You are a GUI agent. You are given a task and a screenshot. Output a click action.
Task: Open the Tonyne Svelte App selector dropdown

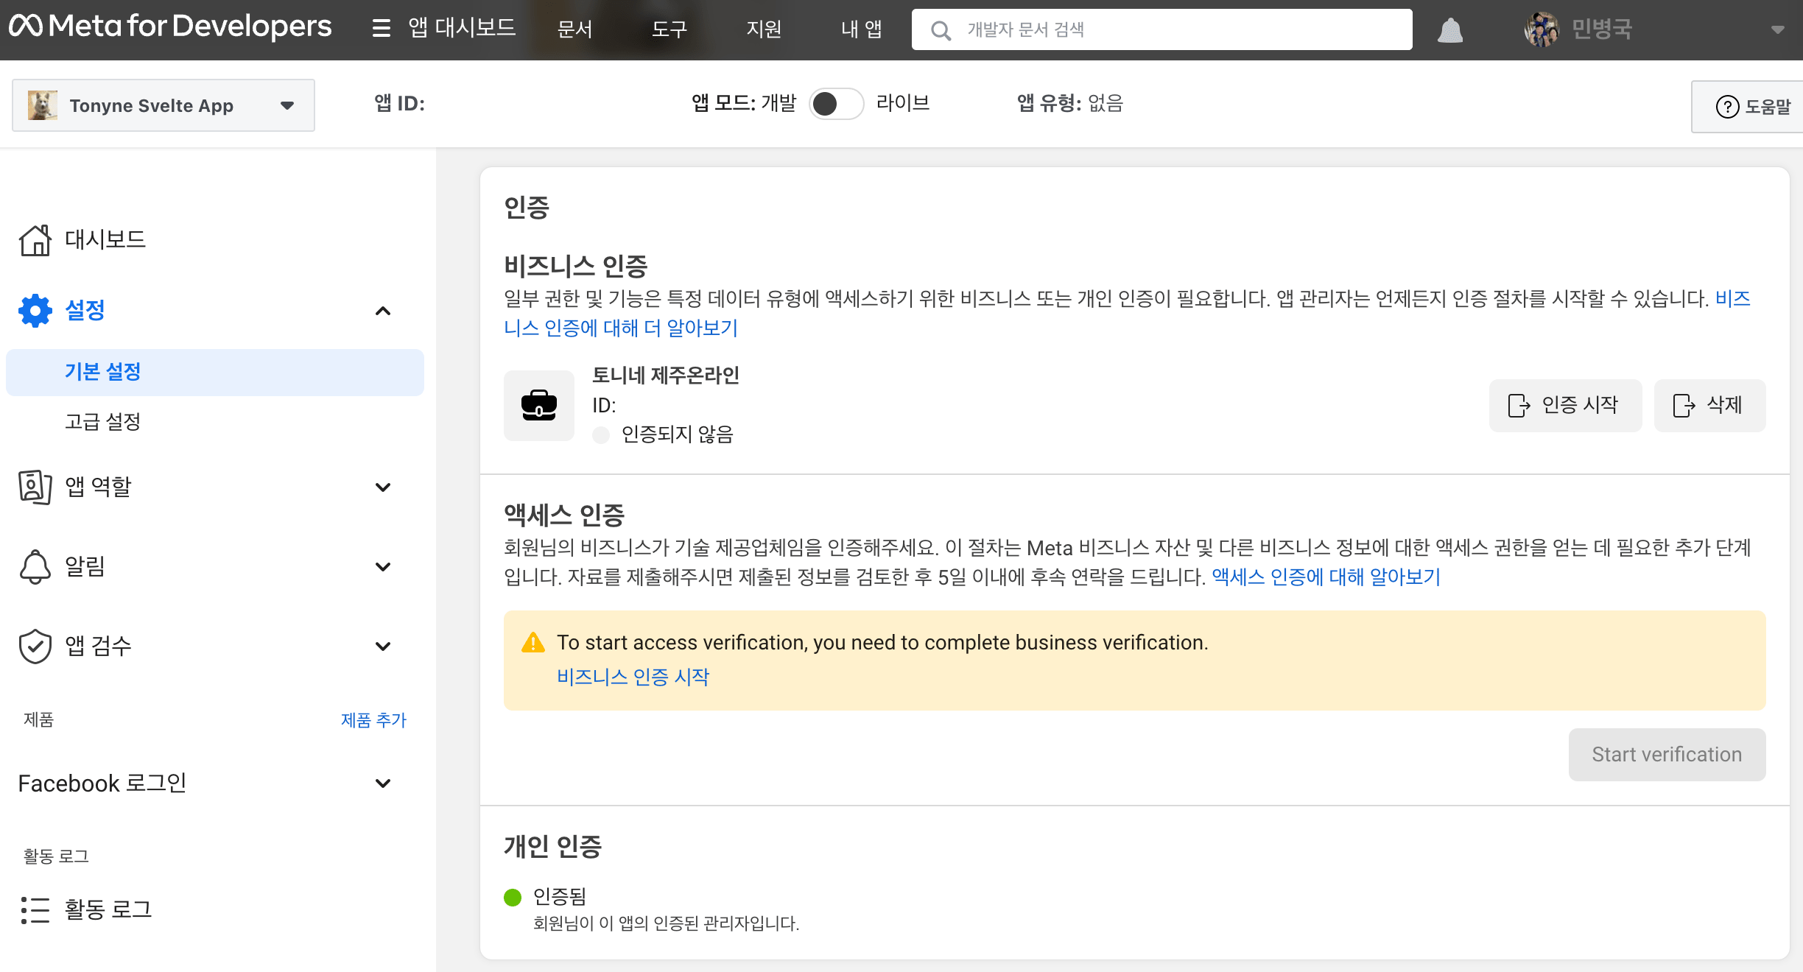[x=164, y=105]
